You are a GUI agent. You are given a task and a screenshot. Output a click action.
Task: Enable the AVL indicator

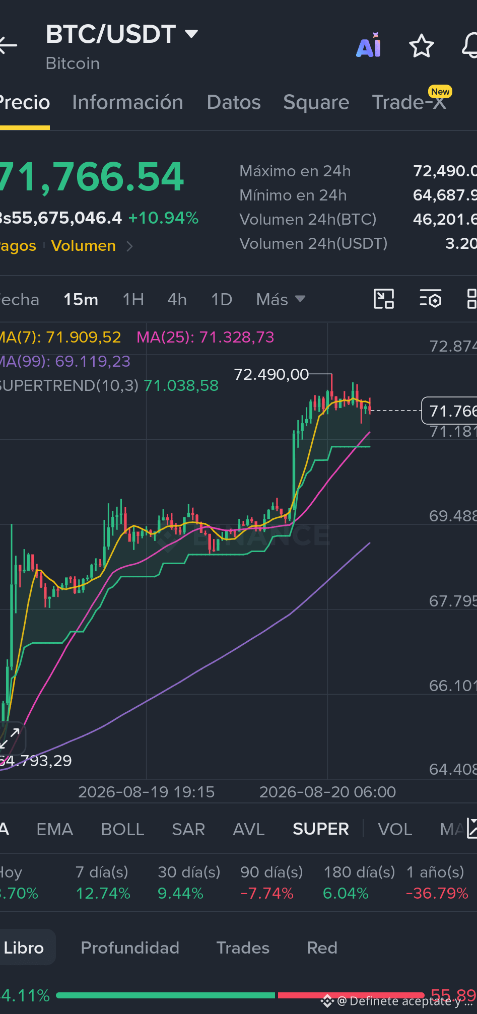pos(249,829)
